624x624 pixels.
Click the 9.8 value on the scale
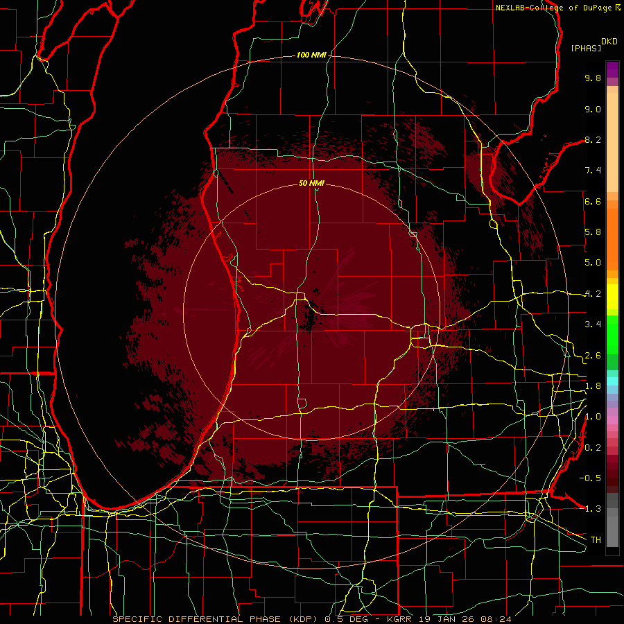[x=593, y=78]
